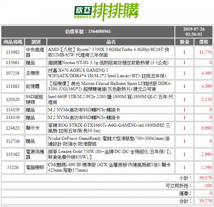Click the 電源供應器 category cell
The width and height of the screenshot is (214, 207).
(36, 154)
